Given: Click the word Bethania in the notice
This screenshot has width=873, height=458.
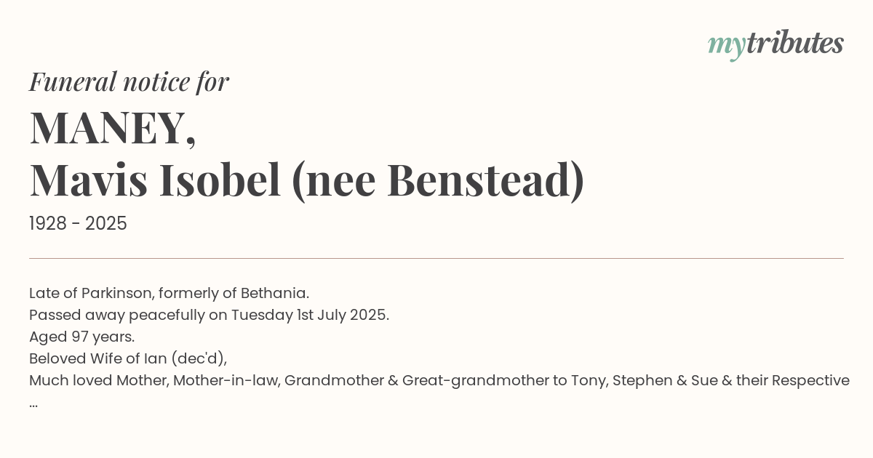Looking at the screenshot, I should (x=275, y=293).
